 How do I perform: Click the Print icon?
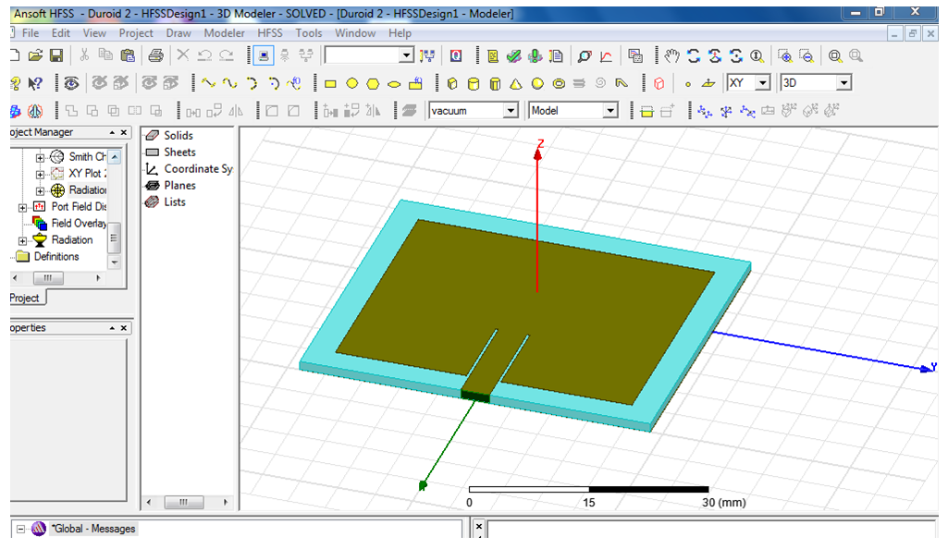[x=155, y=55]
